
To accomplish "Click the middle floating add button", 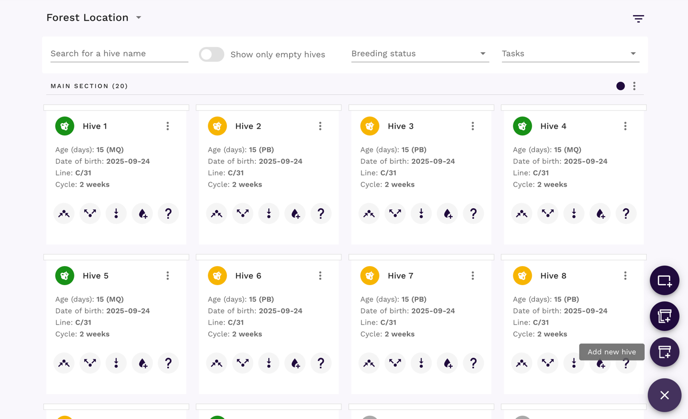I will click(x=664, y=316).
